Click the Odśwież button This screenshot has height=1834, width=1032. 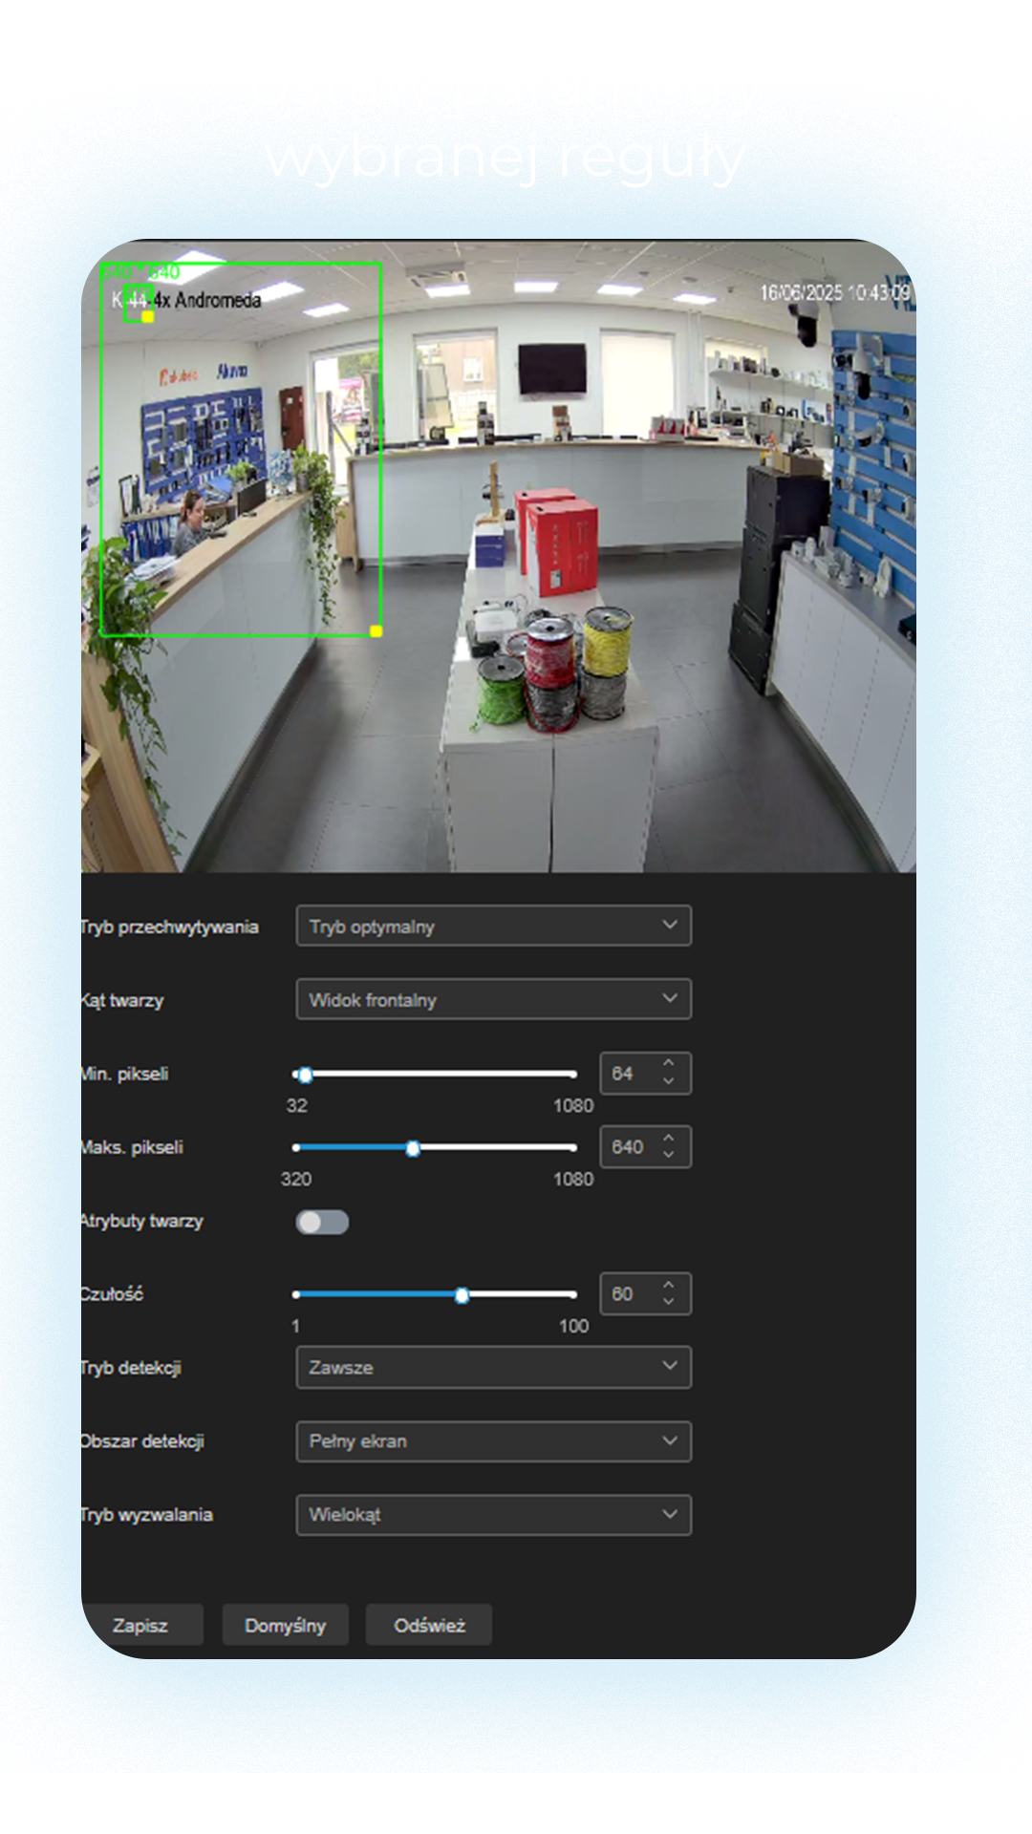[x=429, y=1625]
